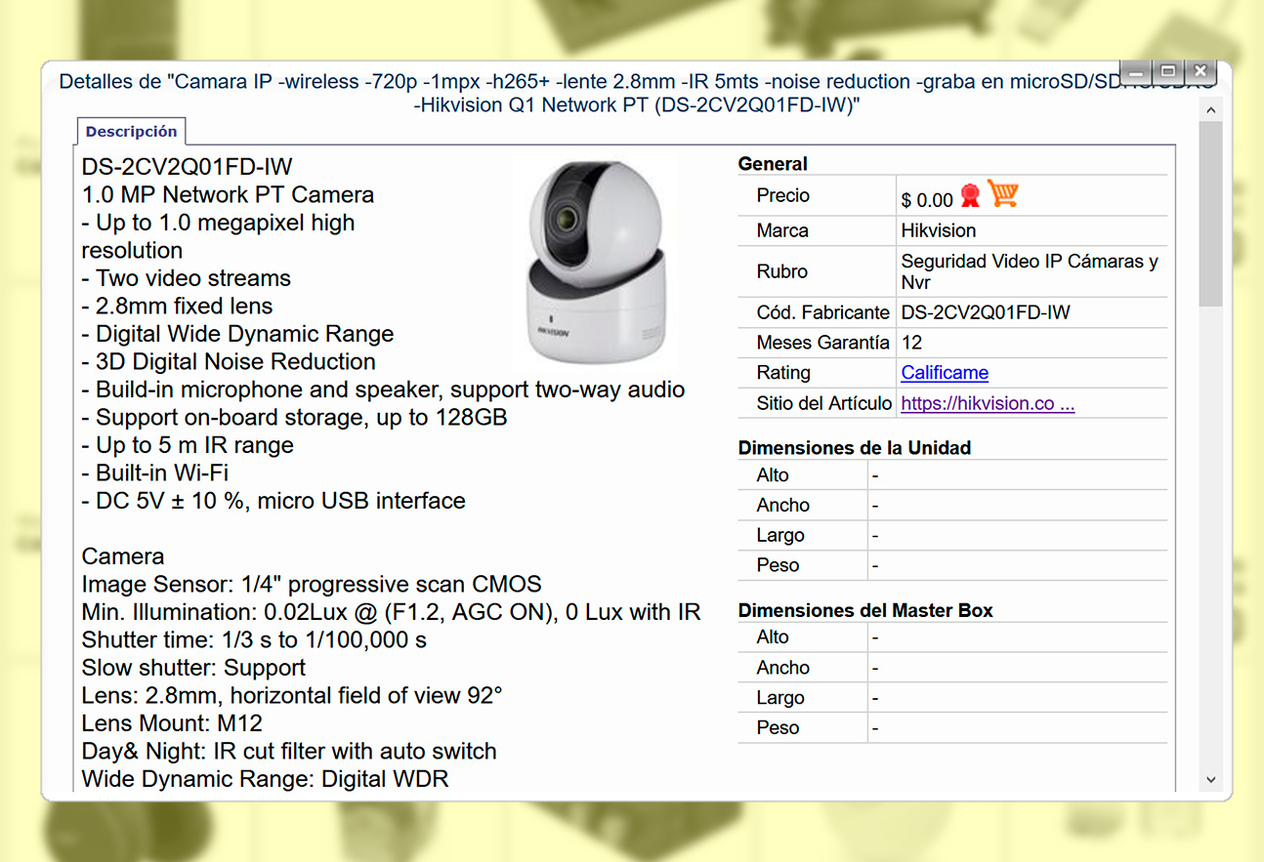The width and height of the screenshot is (1264, 862).
Task: Click the $ 0.00 price value
Action: click(x=926, y=200)
